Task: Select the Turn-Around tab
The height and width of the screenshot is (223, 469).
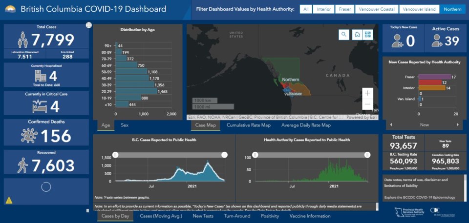Action: 237,216
